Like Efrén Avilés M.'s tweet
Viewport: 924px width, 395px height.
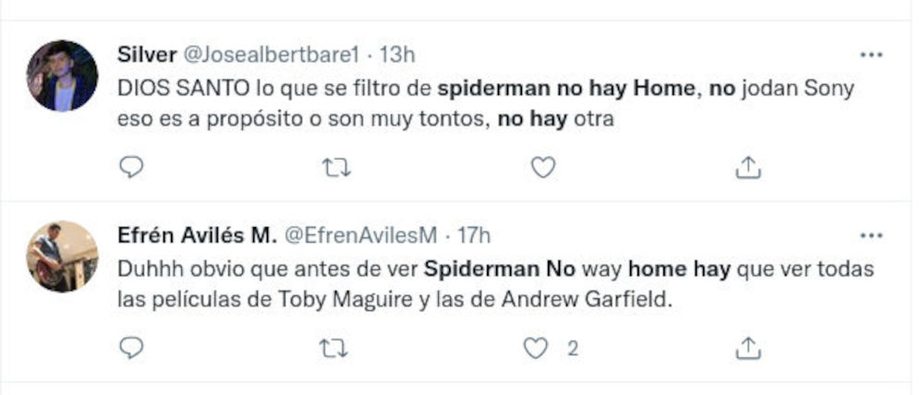pyautogui.click(x=537, y=348)
